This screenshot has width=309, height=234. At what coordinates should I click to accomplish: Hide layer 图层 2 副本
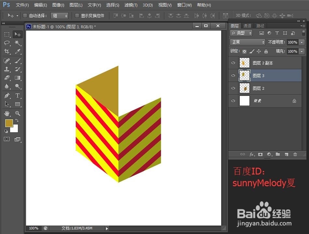233,63
